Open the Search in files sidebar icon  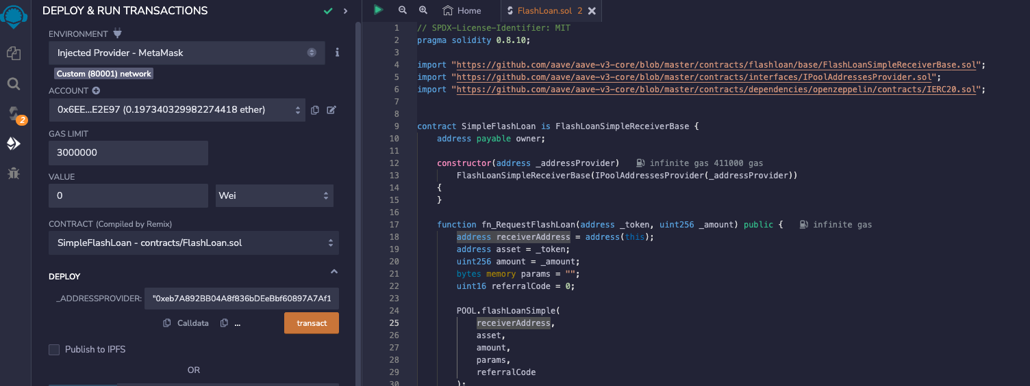coord(14,83)
